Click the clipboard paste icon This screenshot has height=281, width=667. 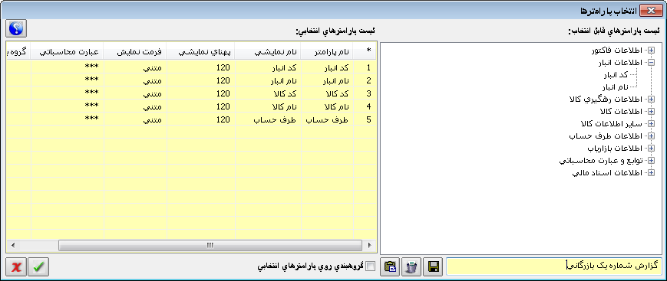pos(390,266)
